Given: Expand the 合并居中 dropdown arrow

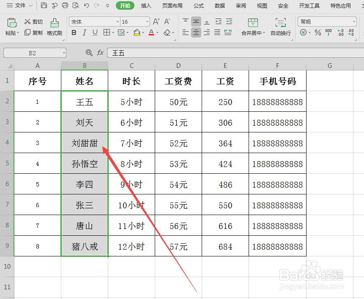Looking at the screenshot, I should [264, 33].
